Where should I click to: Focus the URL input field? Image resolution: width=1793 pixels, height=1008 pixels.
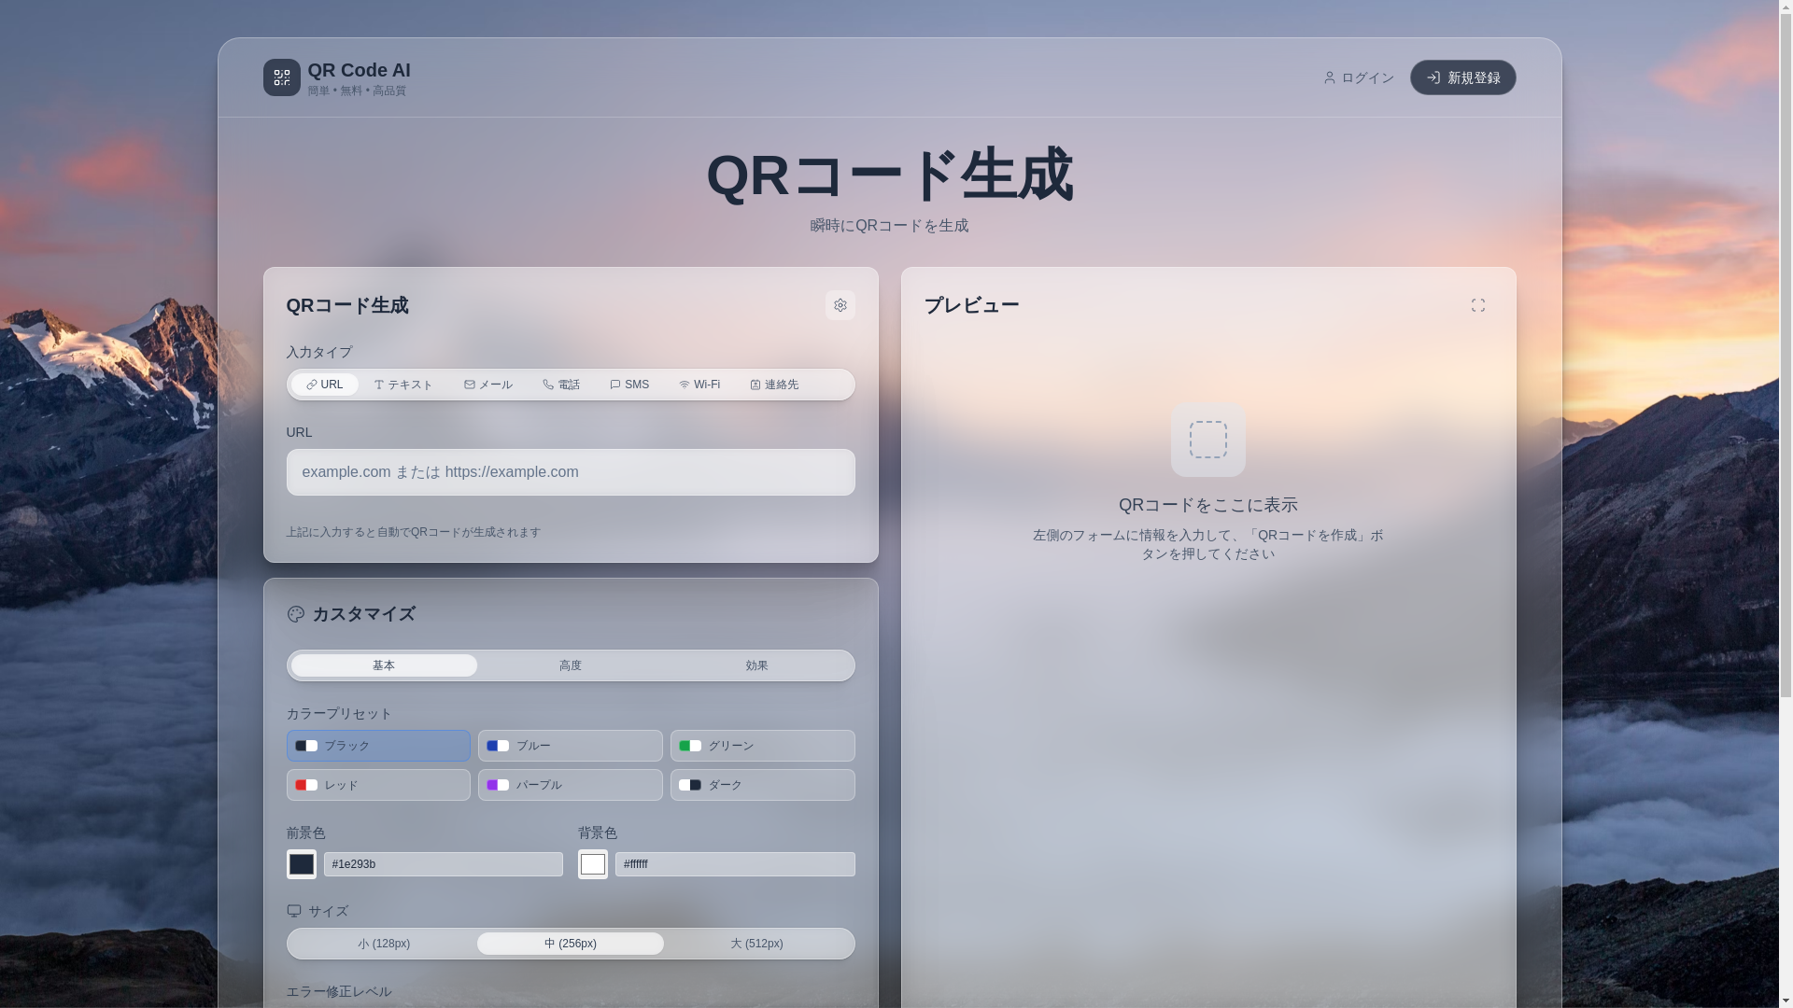pyautogui.click(x=571, y=472)
